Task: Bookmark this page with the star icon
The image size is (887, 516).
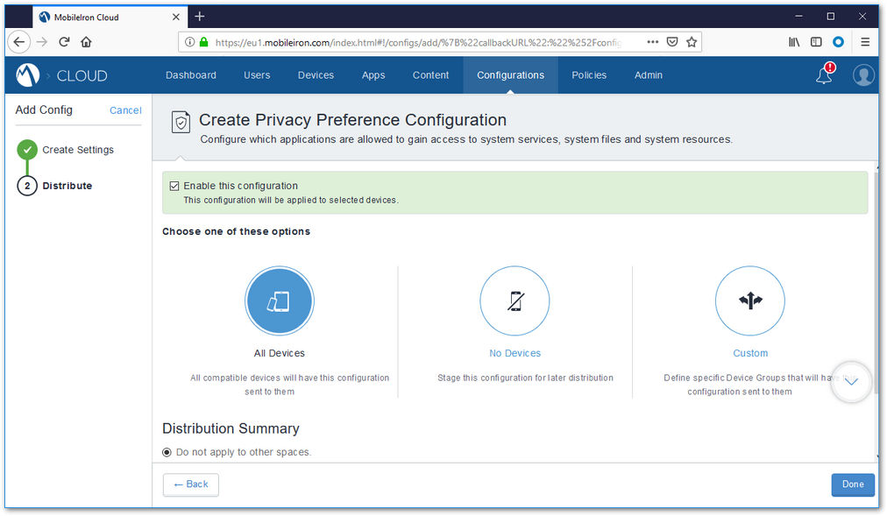Action: coord(692,42)
